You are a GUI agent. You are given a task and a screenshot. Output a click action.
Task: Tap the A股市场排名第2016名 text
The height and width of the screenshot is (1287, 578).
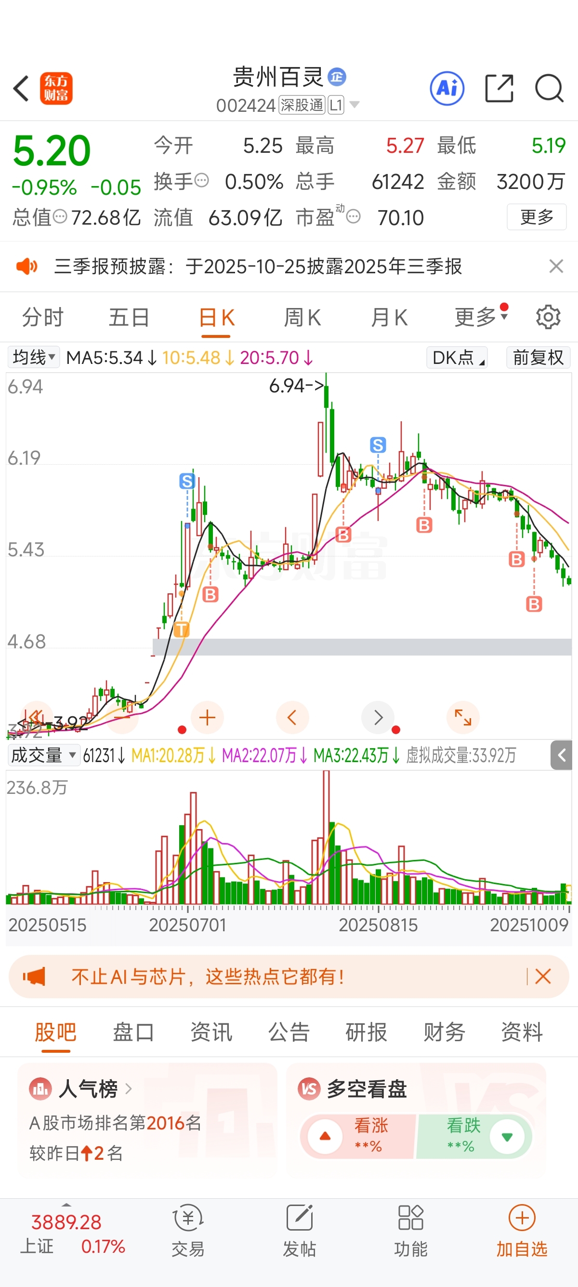(115, 1123)
